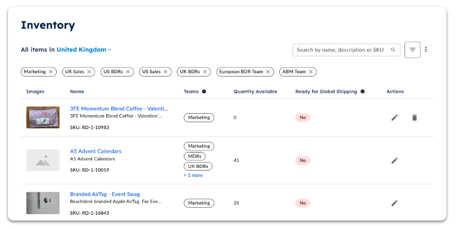Open Branded AirTag - Event Swag link
Screen dimensions: 455x229
(105, 194)
